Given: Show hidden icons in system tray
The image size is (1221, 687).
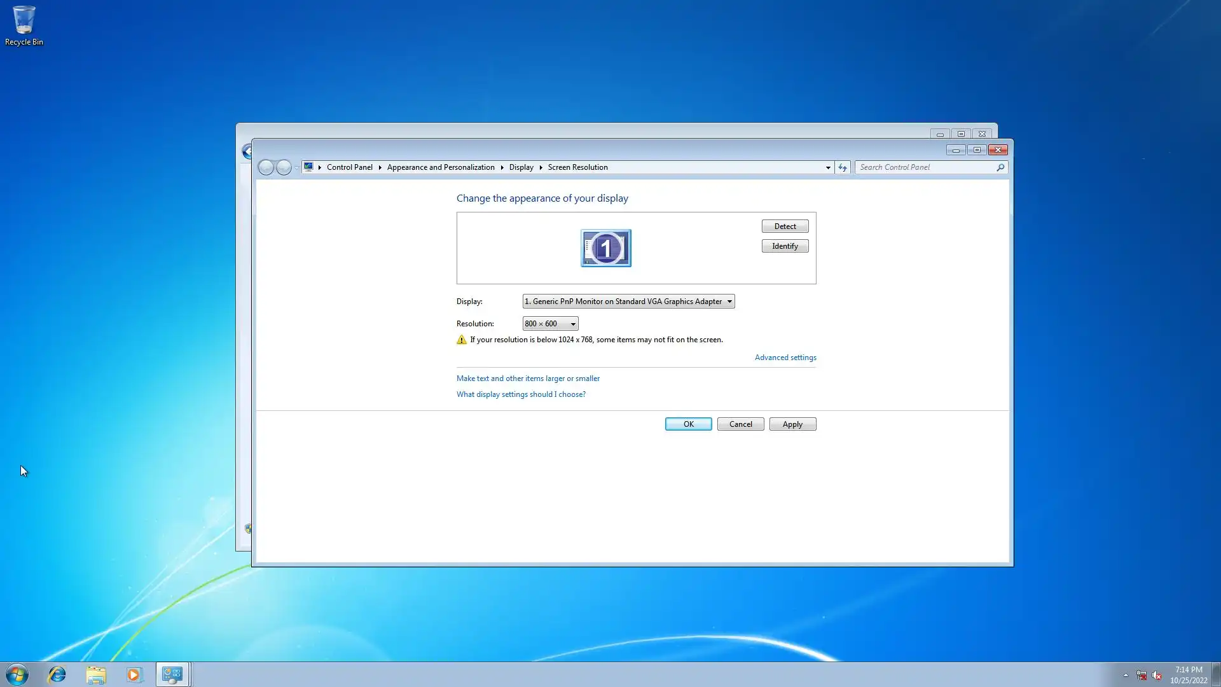Looking at the screenshot, I should (x=1126, y=675).
